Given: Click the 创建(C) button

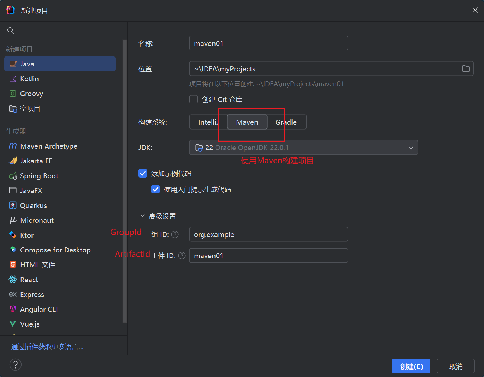Looking at the screenshot, I should point(411,366).
